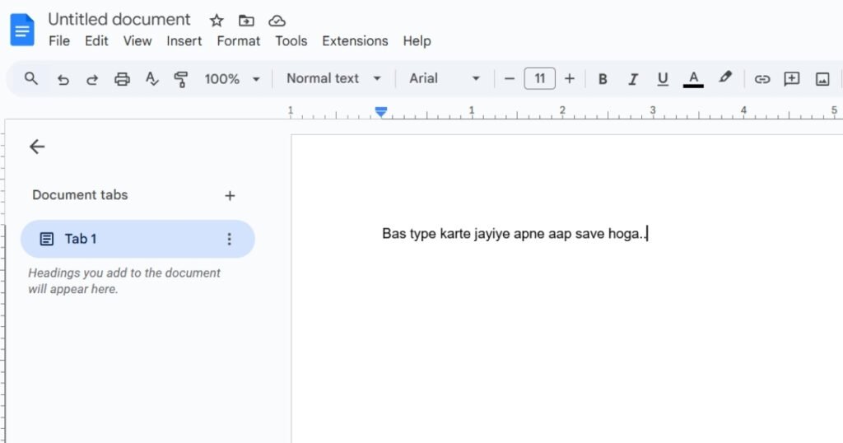Open the text color picker
Image resolution: width=843 pixels, height=443 pixels.
click(693, 79)
